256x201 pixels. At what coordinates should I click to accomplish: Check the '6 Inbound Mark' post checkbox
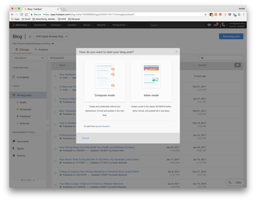click(55, 100)
